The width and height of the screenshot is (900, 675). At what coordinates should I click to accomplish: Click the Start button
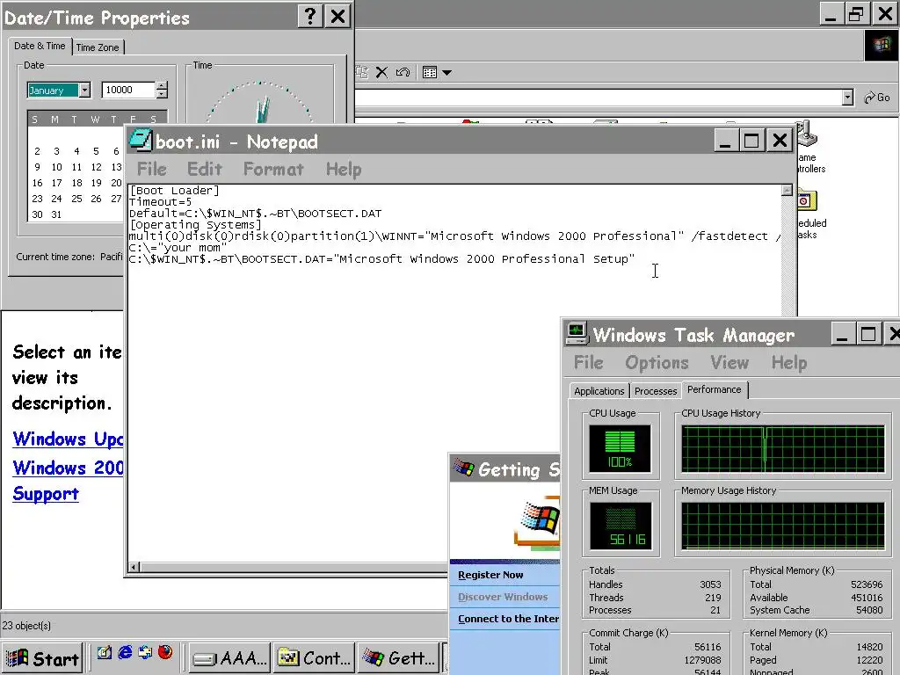click(42, 658)
